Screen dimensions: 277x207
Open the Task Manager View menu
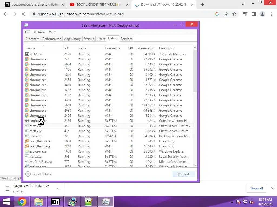point(52,32)
